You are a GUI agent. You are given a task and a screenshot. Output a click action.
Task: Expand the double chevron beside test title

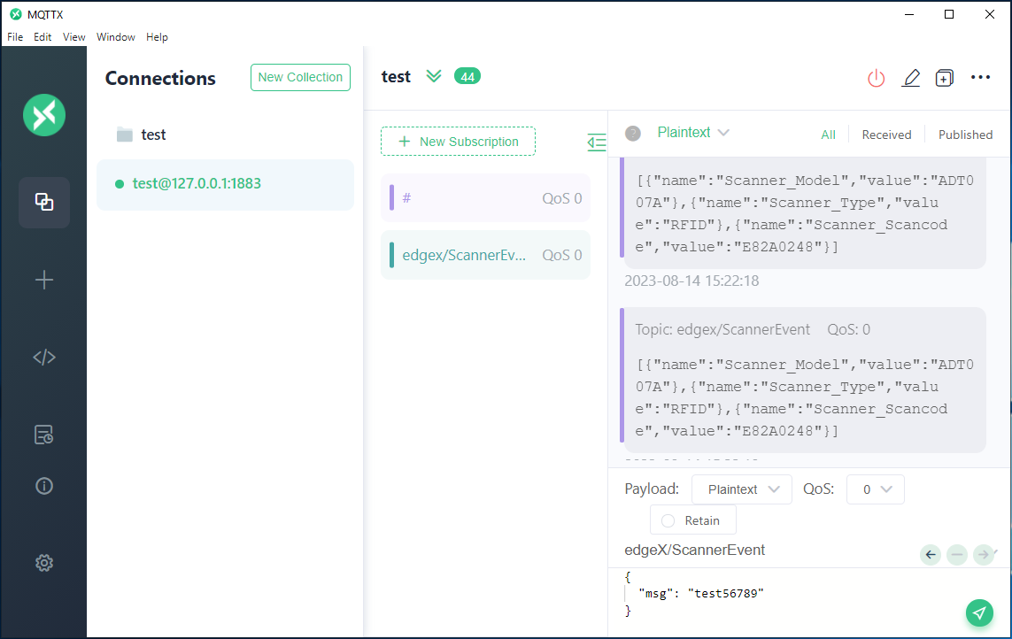point(433,76)
